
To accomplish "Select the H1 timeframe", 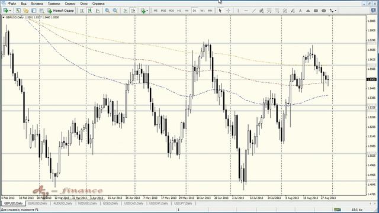I will pyautogui.click(x=179, y=11).
